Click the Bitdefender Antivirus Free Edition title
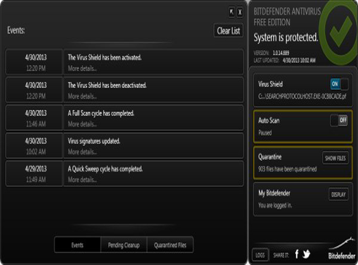Screen dimensions: 358x265 tap(287, 17)
